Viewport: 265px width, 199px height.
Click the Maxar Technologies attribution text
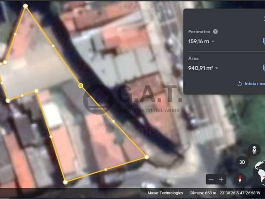[165, 193]
